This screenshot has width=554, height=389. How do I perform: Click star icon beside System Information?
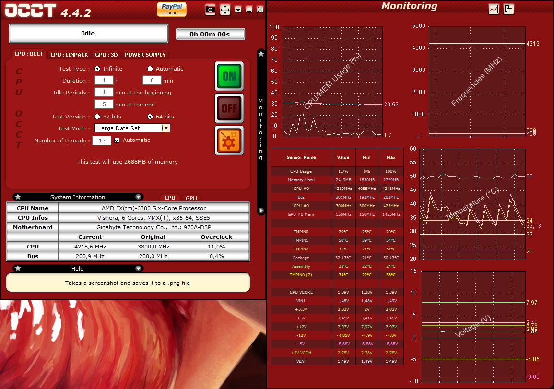(x=18, y=197)
